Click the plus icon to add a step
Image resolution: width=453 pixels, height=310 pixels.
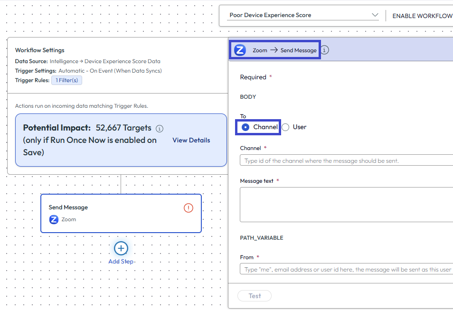coord(121,248)
